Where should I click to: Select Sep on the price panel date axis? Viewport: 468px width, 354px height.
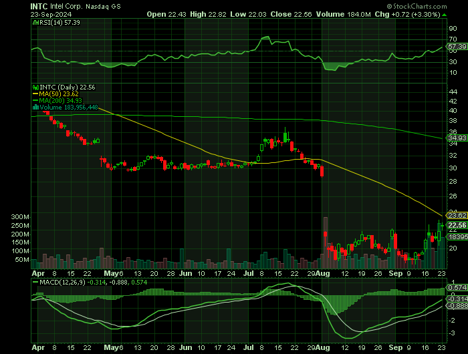point(396,273)
